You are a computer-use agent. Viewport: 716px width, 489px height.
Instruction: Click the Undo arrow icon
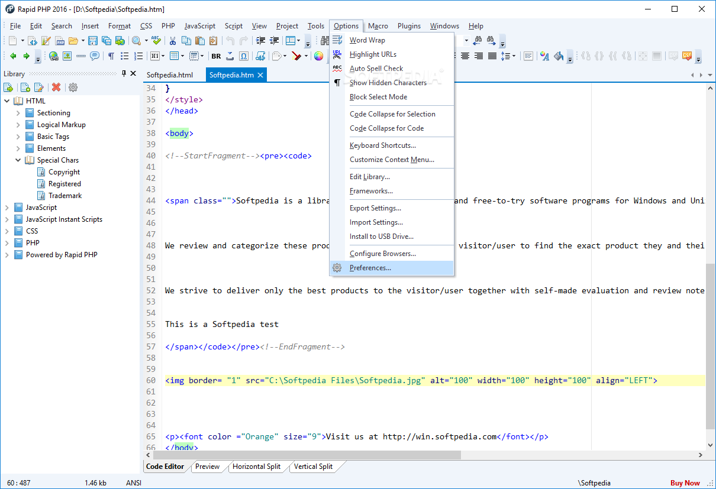[x=230, y=41]
